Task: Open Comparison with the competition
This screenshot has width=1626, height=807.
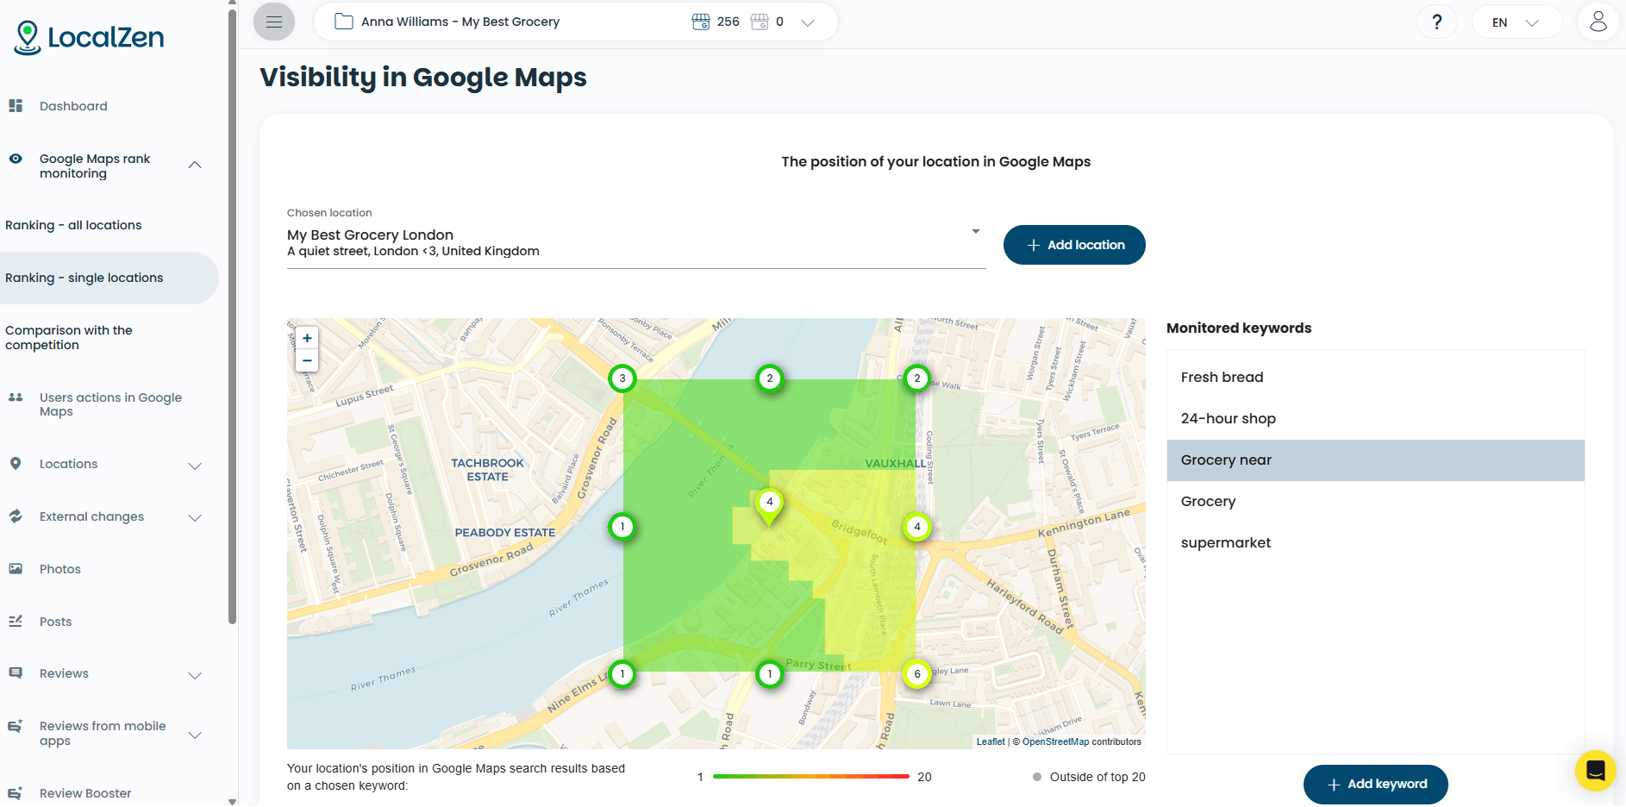Action: point(69,338)
